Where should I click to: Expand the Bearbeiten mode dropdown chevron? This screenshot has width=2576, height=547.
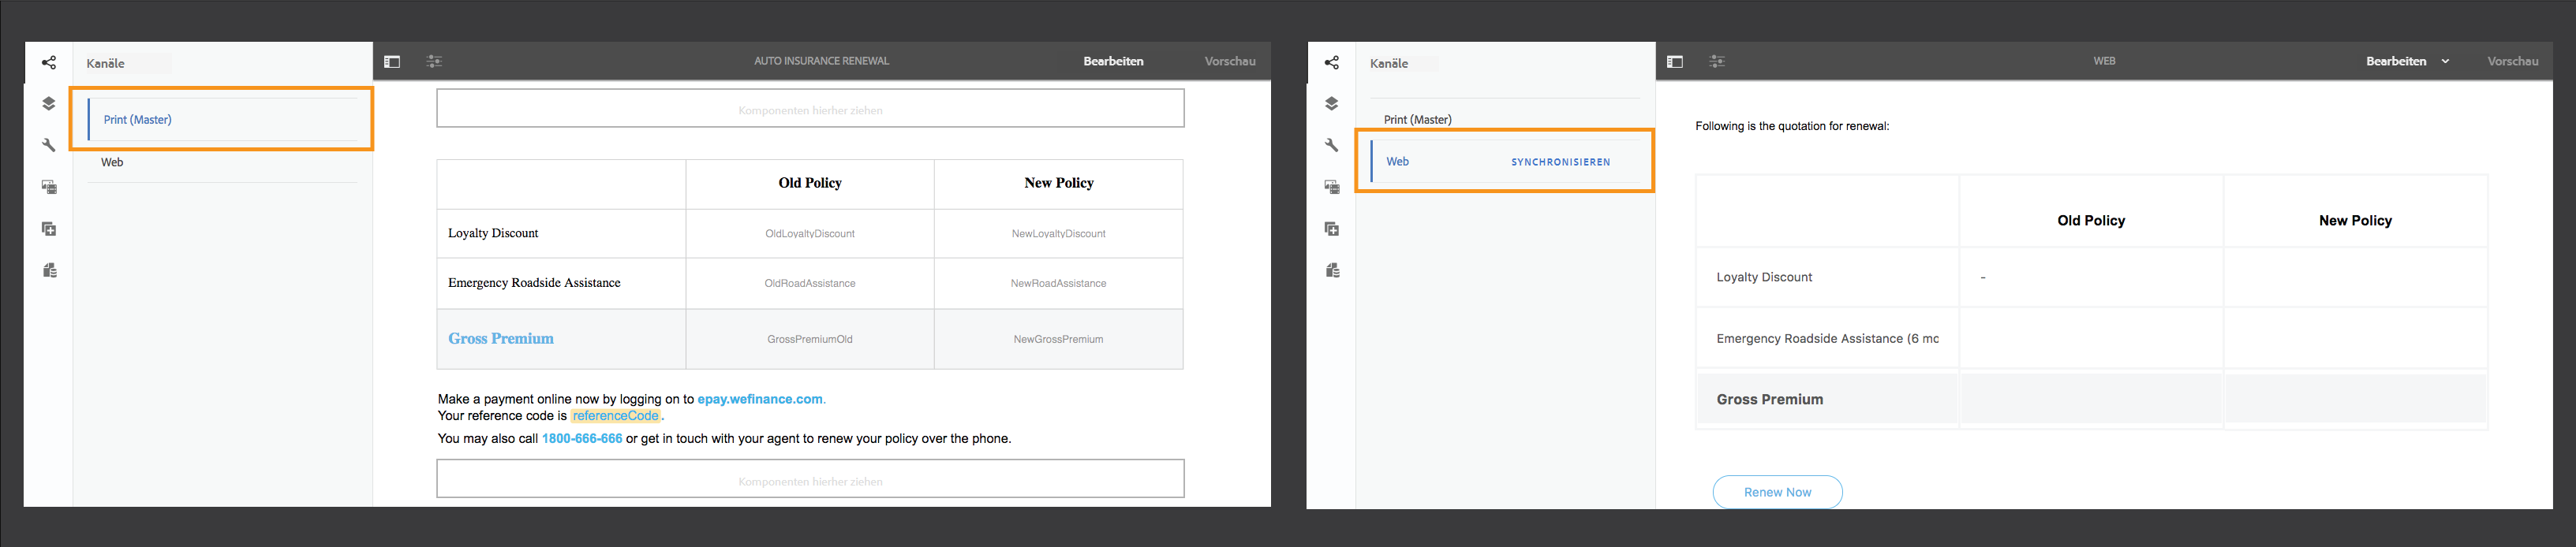(2445, 62)
